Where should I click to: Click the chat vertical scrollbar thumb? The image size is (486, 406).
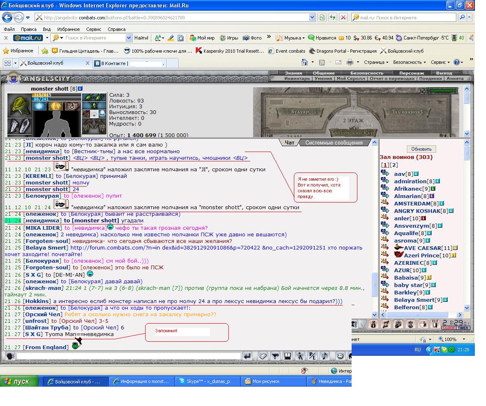pyautogui.click(x=374, y=284)
